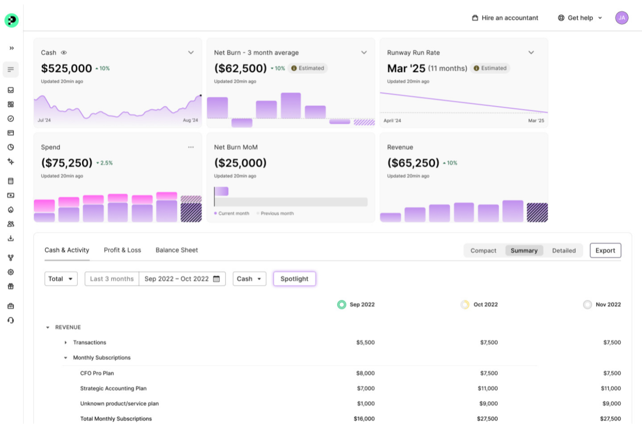Image resolution: width=642 pixels, height=428 pixels.
Task: Open the Cash basis dropdown
Action: point(249,279)
